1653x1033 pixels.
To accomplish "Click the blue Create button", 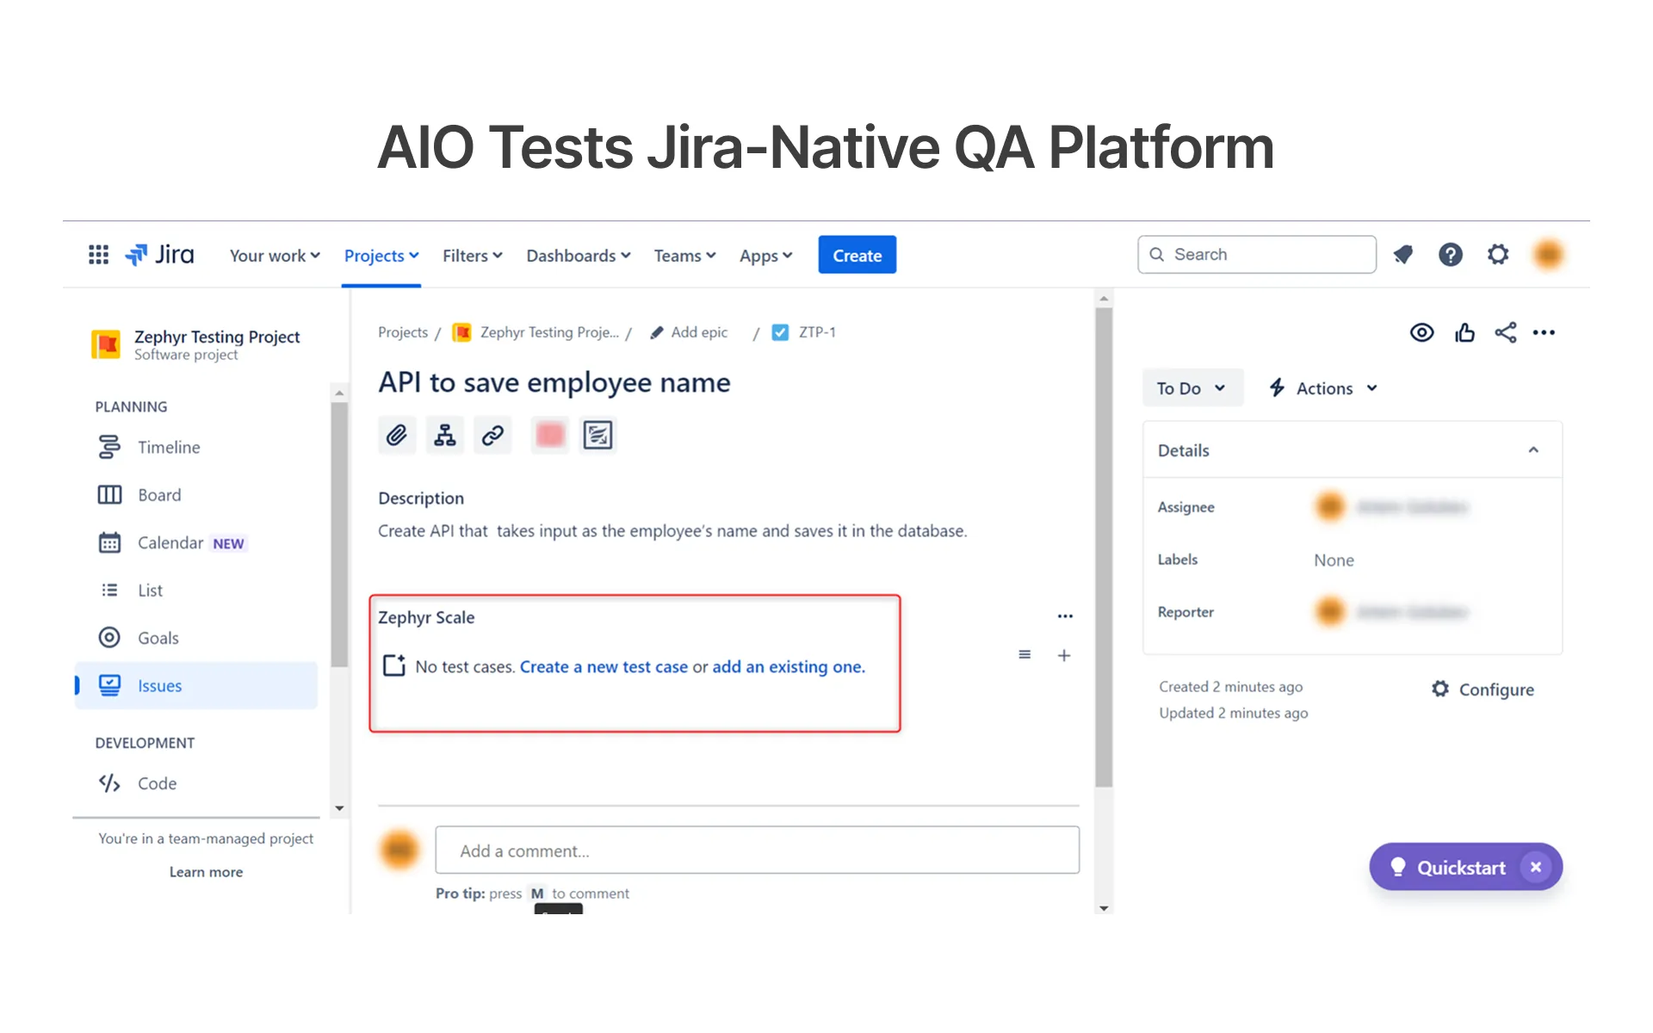I will click(x=857, y=255).
